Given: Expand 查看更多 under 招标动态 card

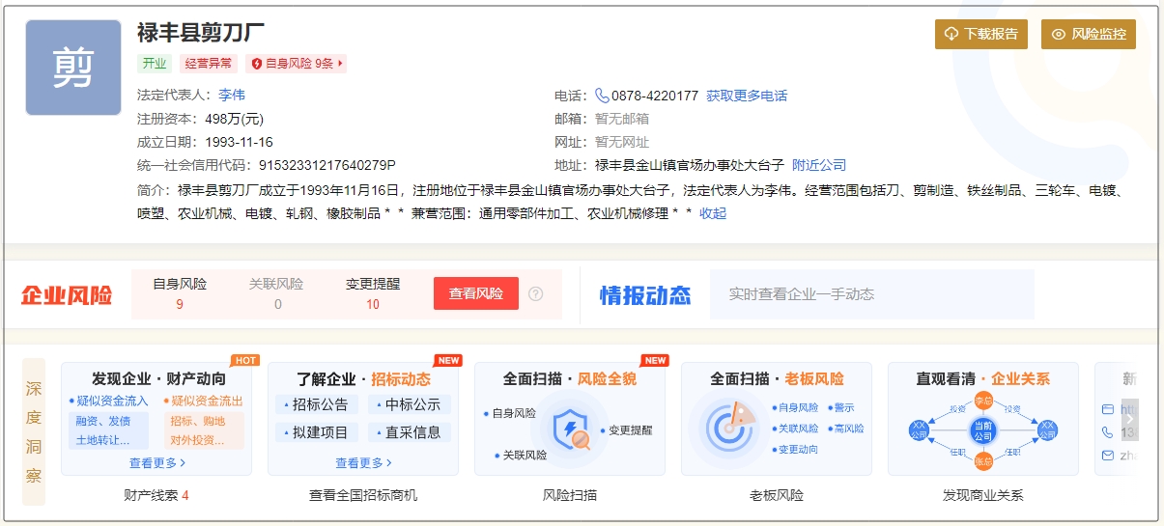Looking at the screenshot, I should pyautogui.click(x=363, y=463).
